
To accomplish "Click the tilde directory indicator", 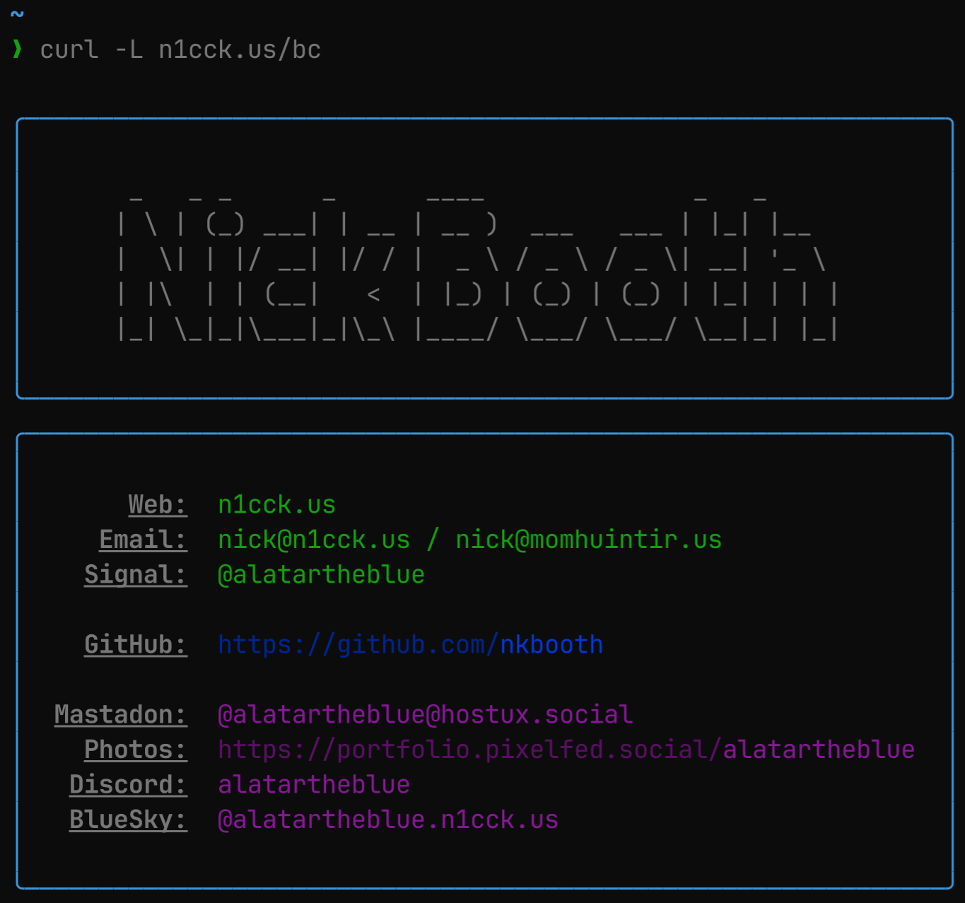I will (17, 14).
